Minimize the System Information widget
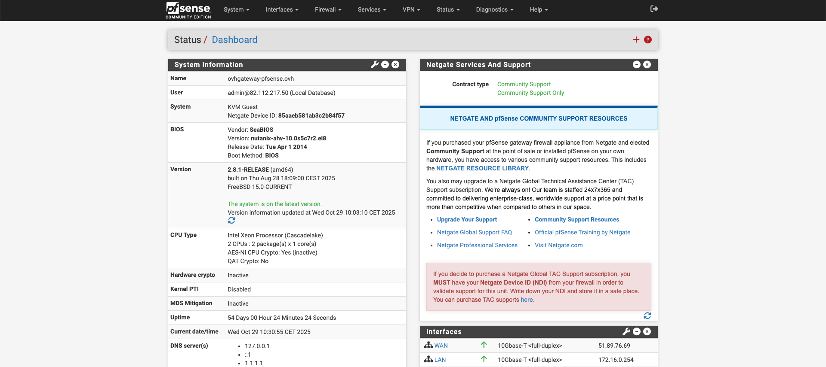826x367 pixels. click(x=385, y=64)
